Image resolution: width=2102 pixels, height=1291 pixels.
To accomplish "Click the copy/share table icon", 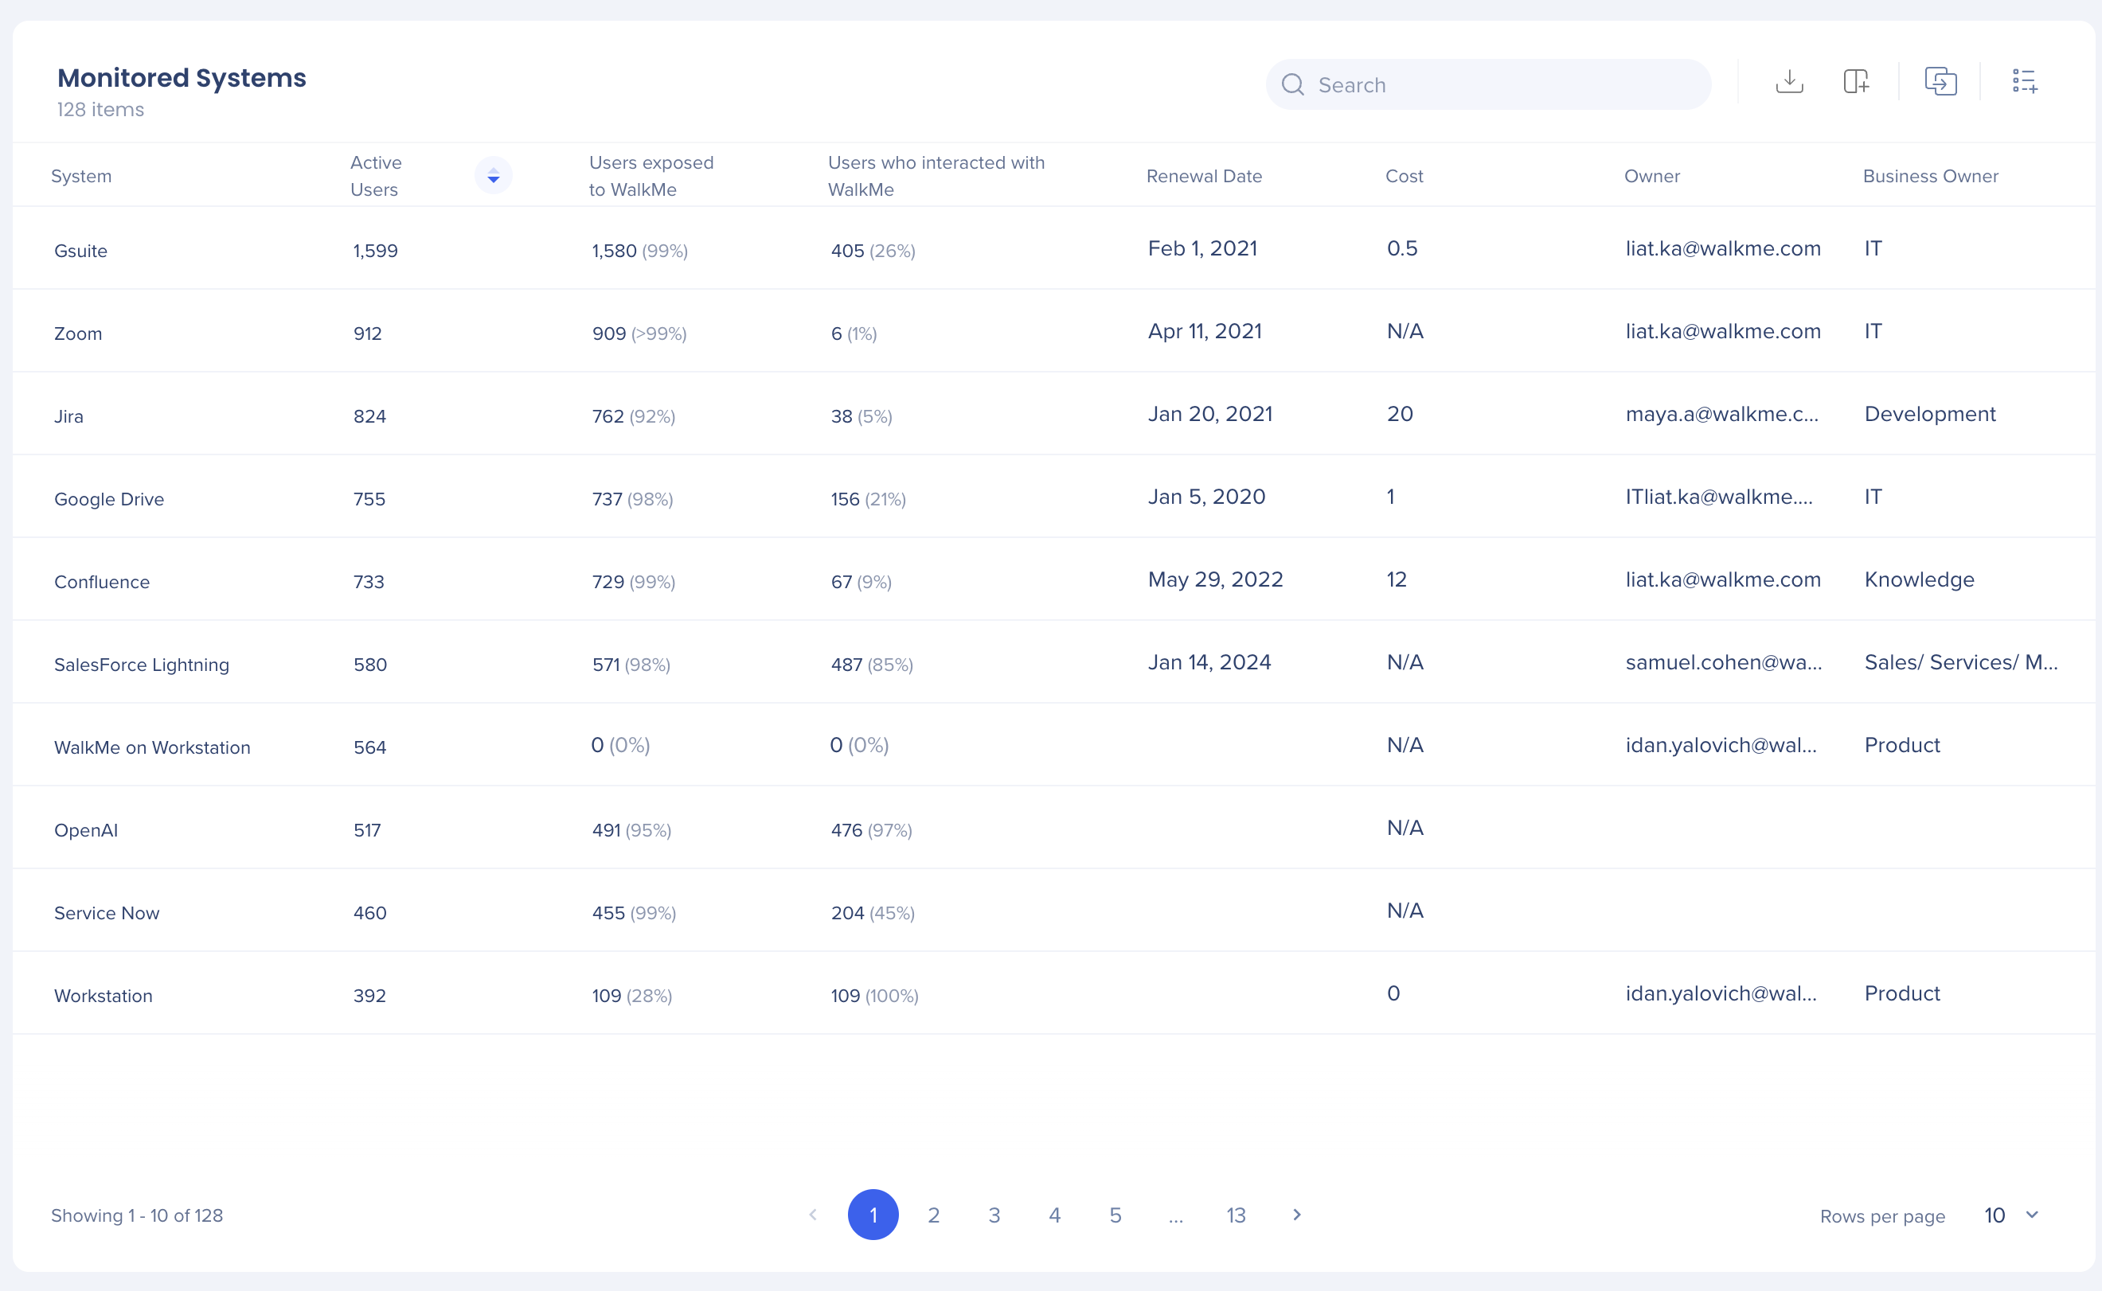I will tap(1940, 82).
